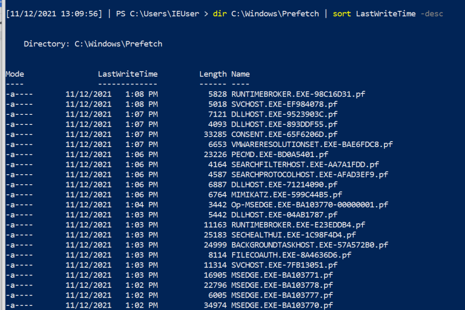The height and width of the screenshot is (310, 465).
Task: Click the Name column header
Action: click(240, 74)
